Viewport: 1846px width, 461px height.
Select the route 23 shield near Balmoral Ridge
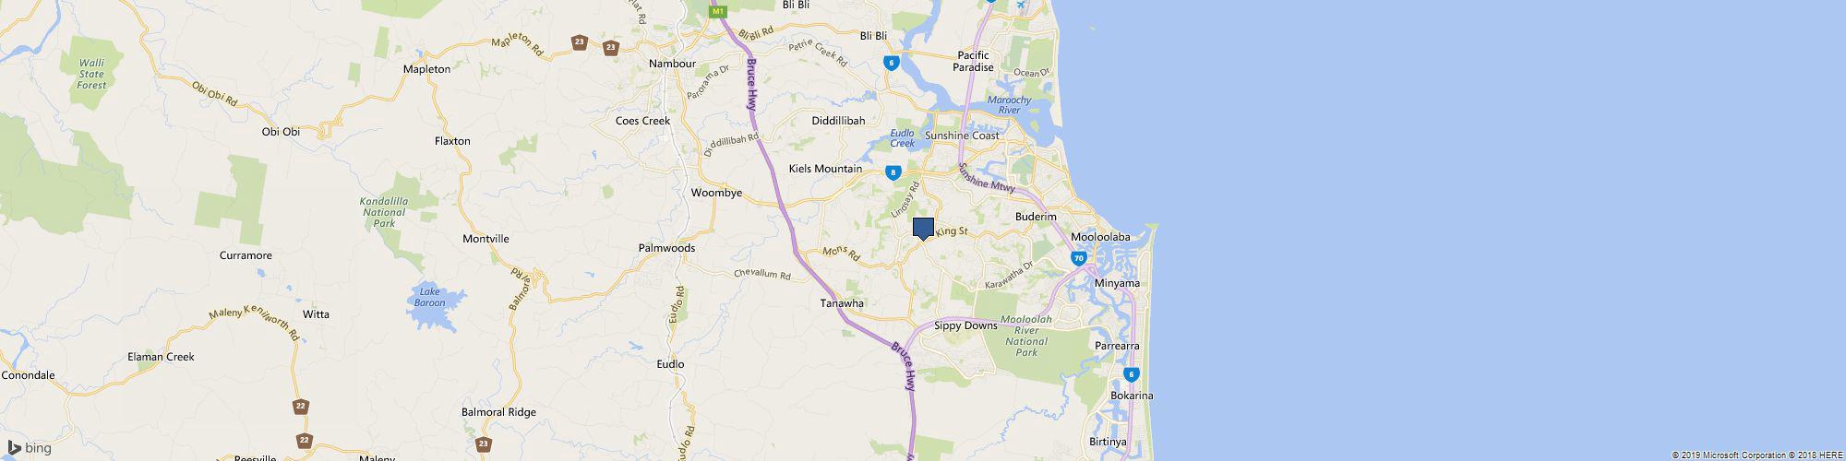(x=485, y=444)
